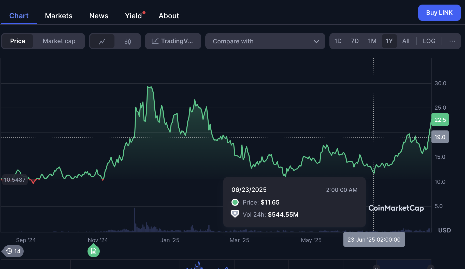This screenshot has height=269, width=465.
Task: Click the 22.5 current price label
Action: 440,120
